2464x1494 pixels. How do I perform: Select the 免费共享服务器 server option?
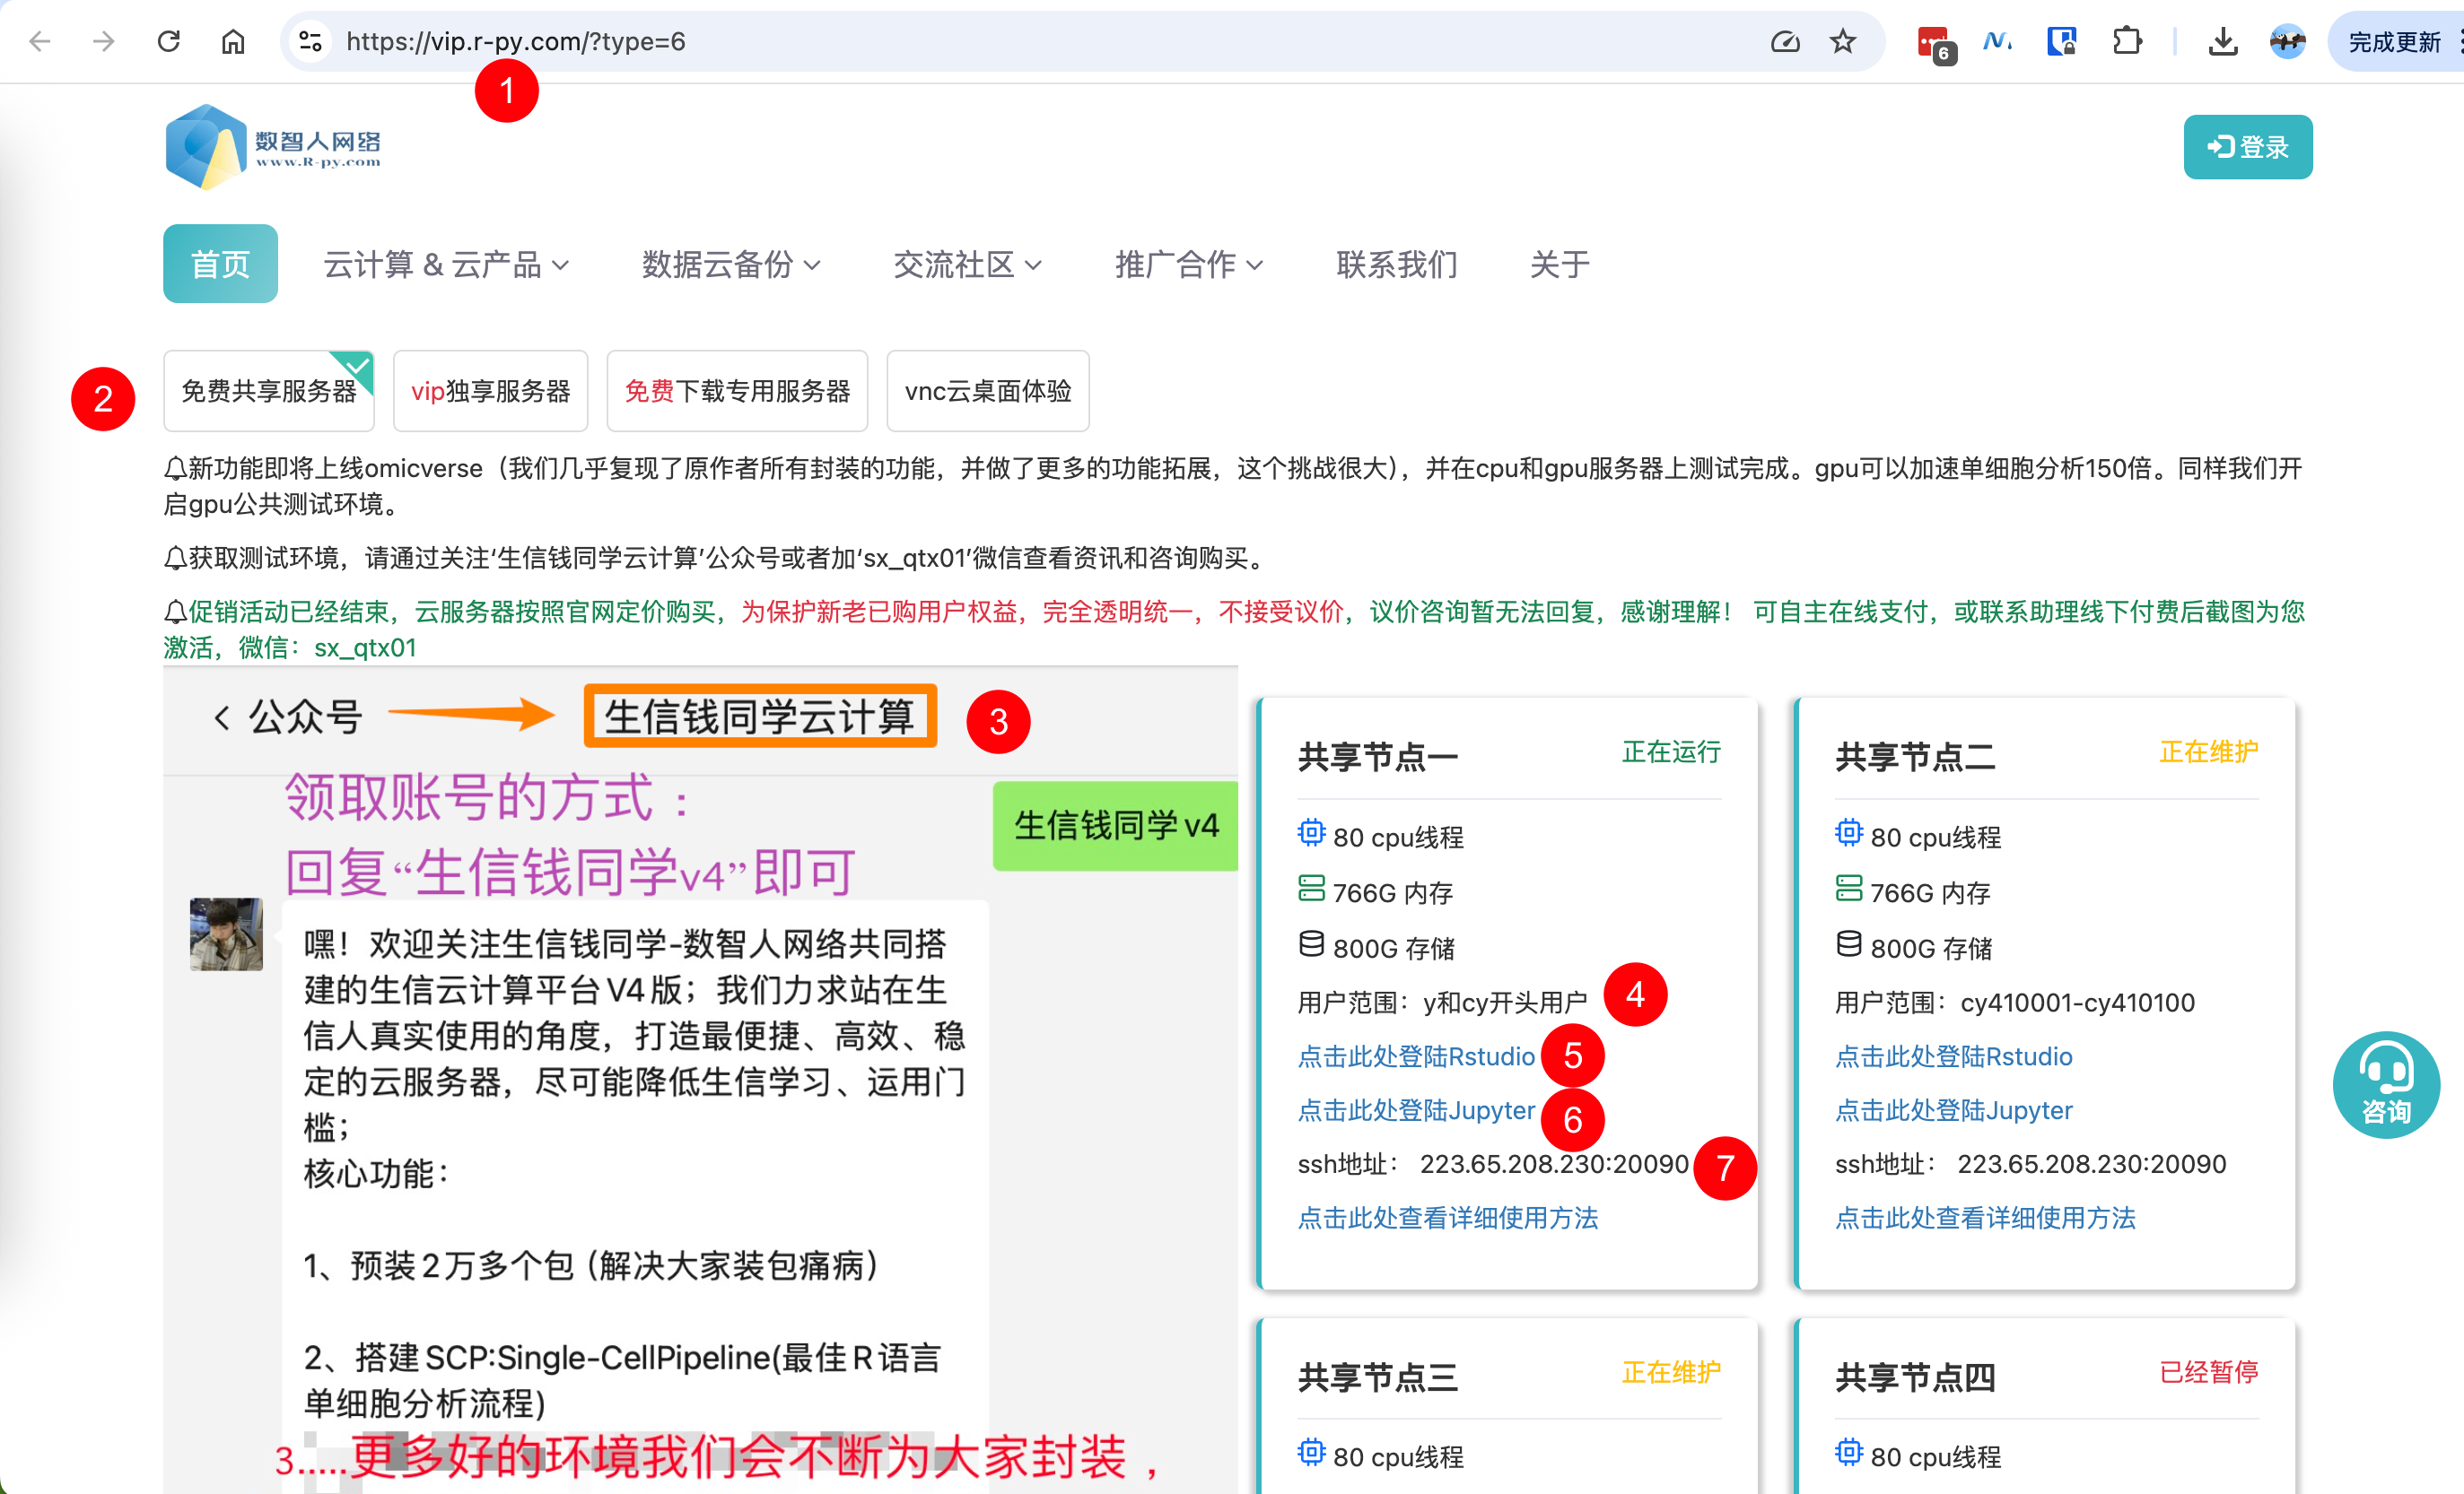point(268,391)
